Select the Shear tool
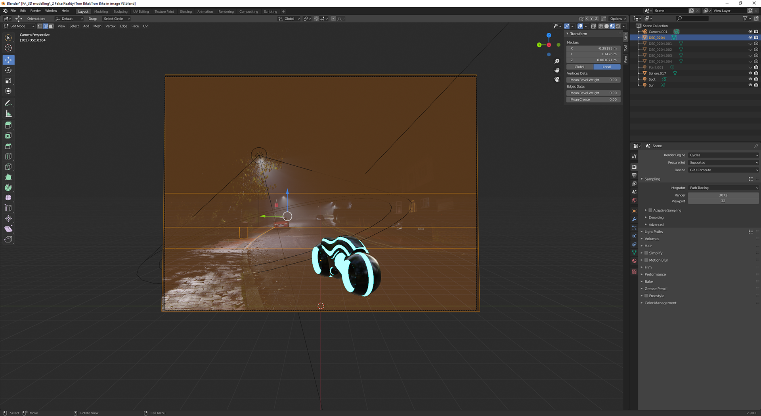The height and width of the screenshot is (416, 761). [8, 229]
